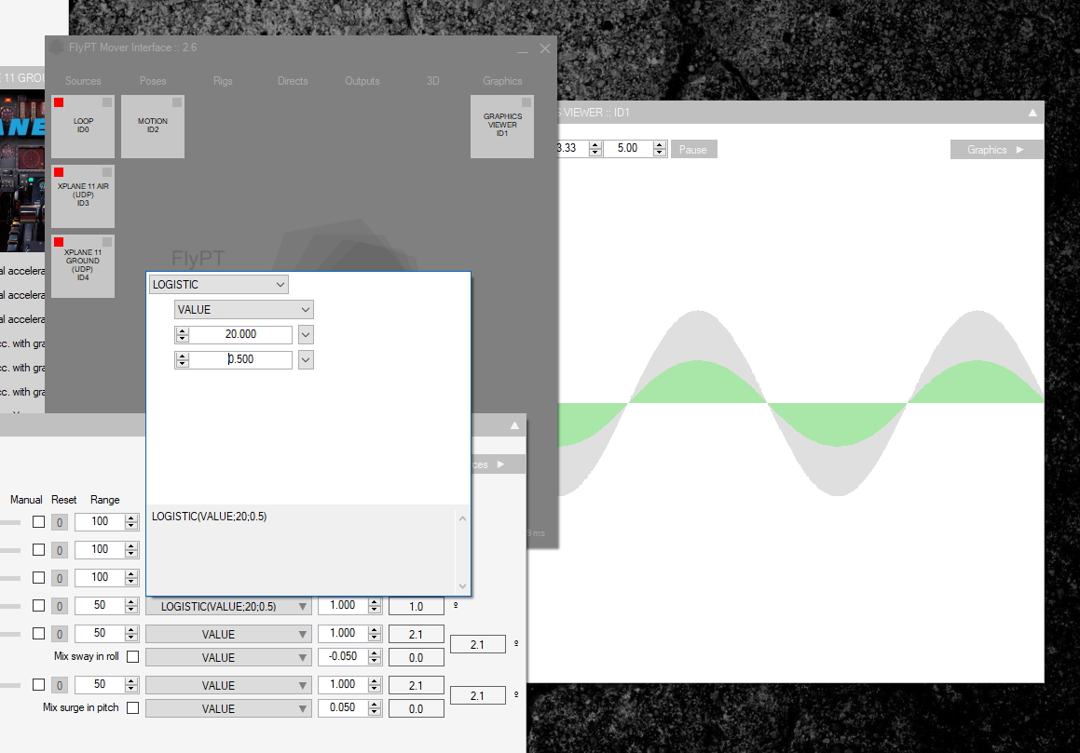The image size is (1080, 753).
Task: Switch to the Graphics tab in FlyPT Mover
Action: (x=502, y=81)
